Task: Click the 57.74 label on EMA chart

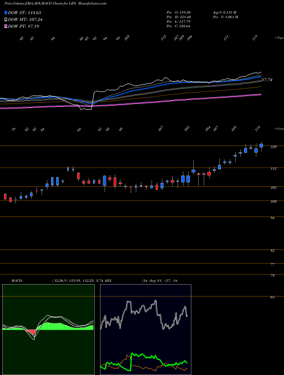Action: click(267, 80)
